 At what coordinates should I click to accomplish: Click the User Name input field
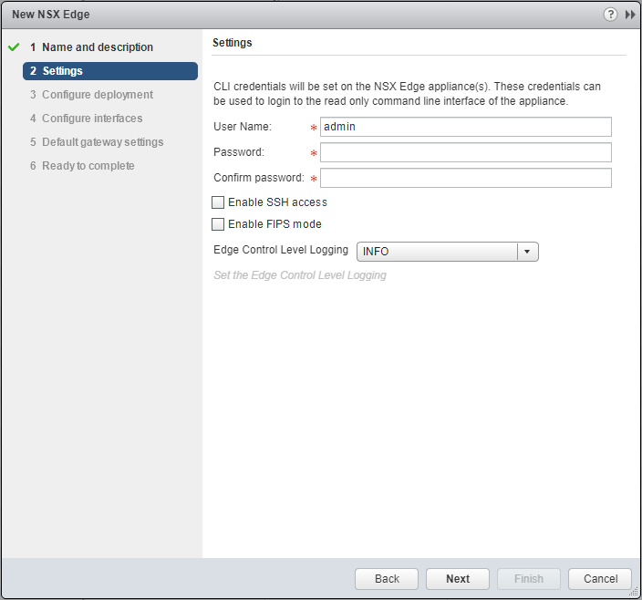point(465,127)
